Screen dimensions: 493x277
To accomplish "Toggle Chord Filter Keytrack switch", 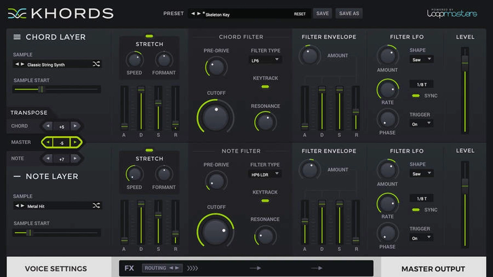I will [265, 87].
